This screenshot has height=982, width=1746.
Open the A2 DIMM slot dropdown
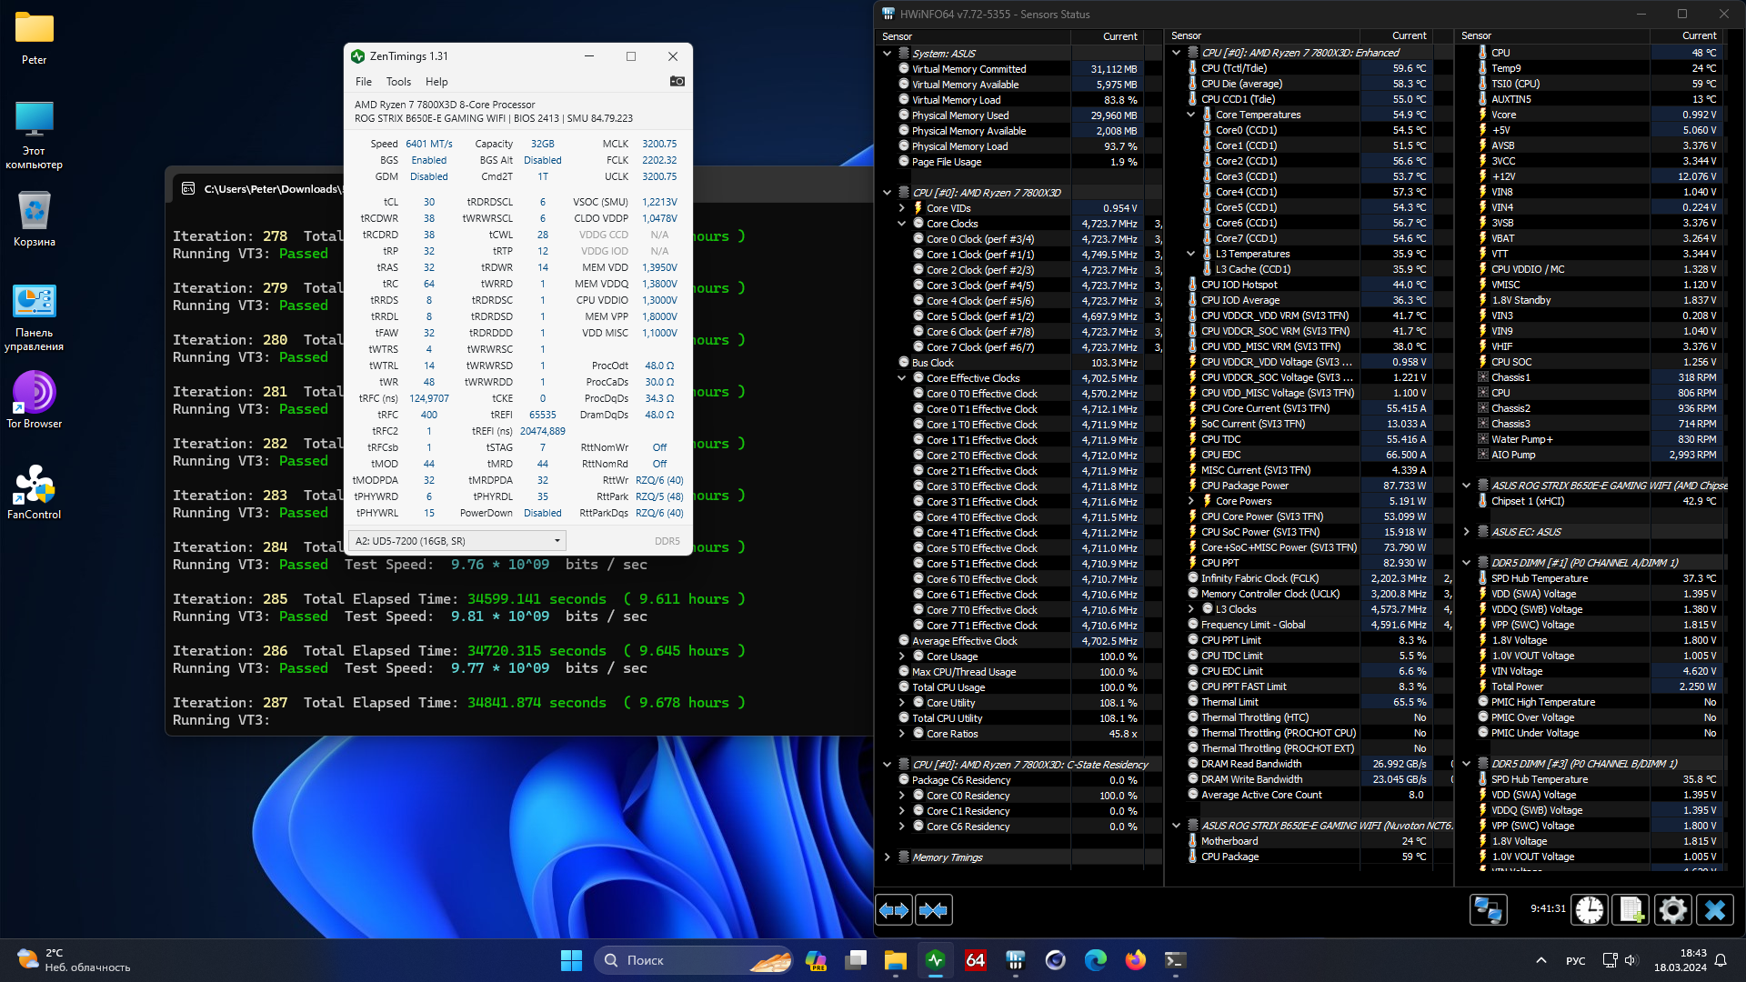(457, 541)
